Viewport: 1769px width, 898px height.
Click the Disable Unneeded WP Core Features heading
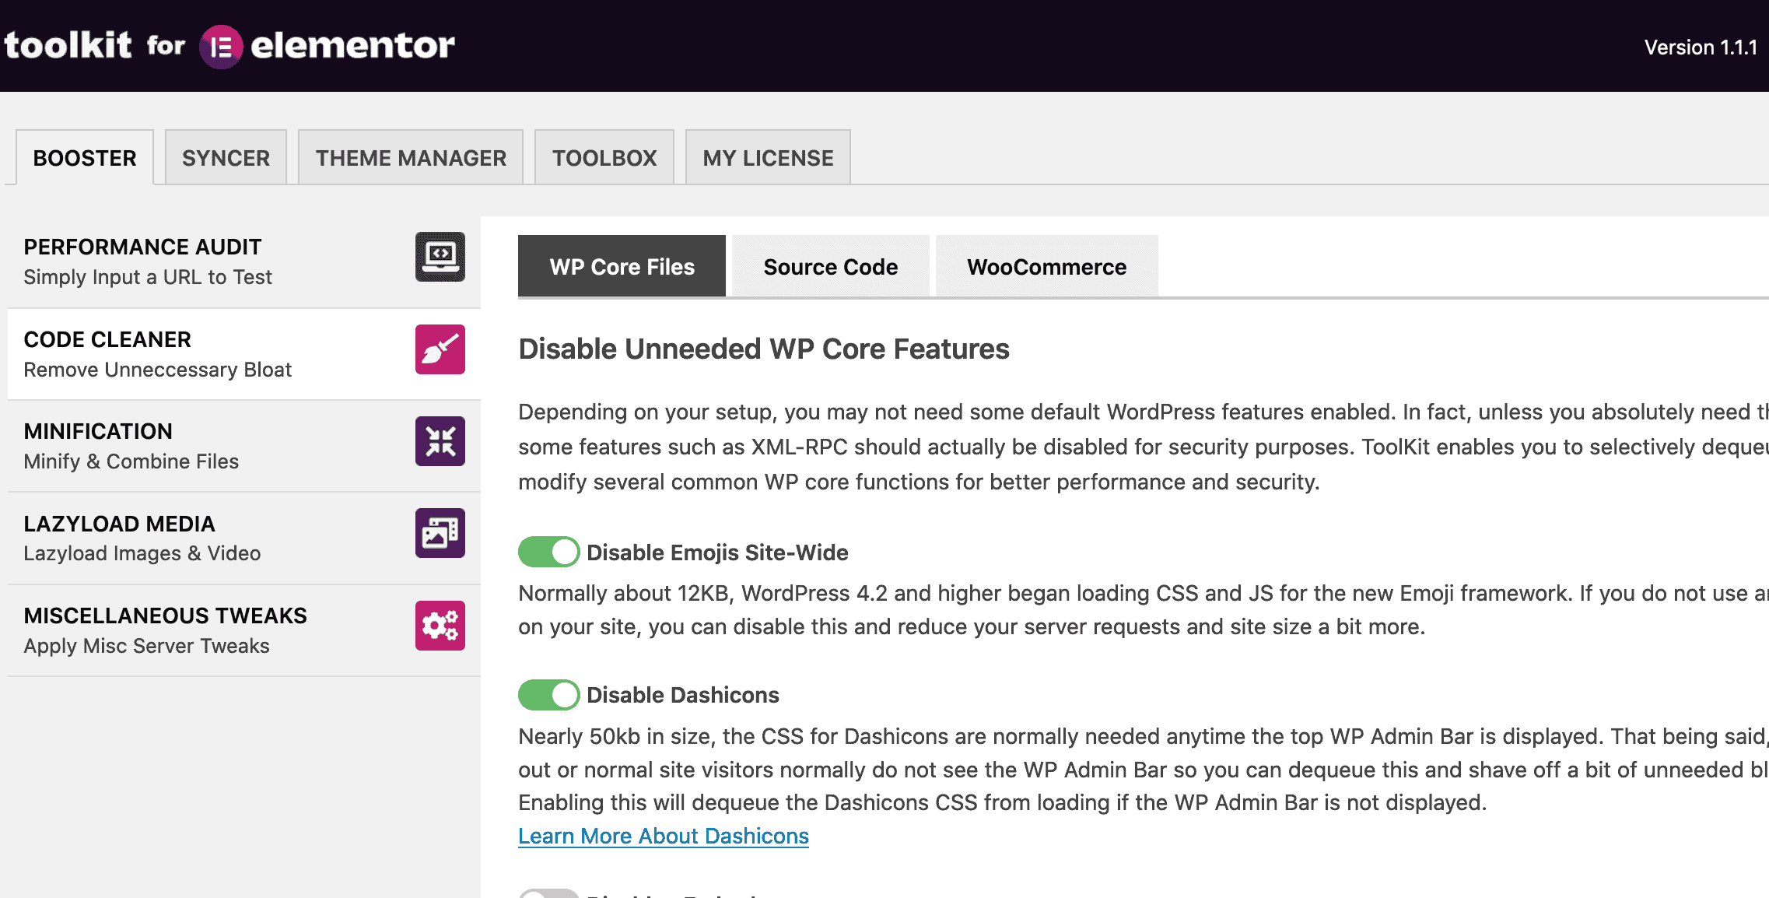click(764, 349)
